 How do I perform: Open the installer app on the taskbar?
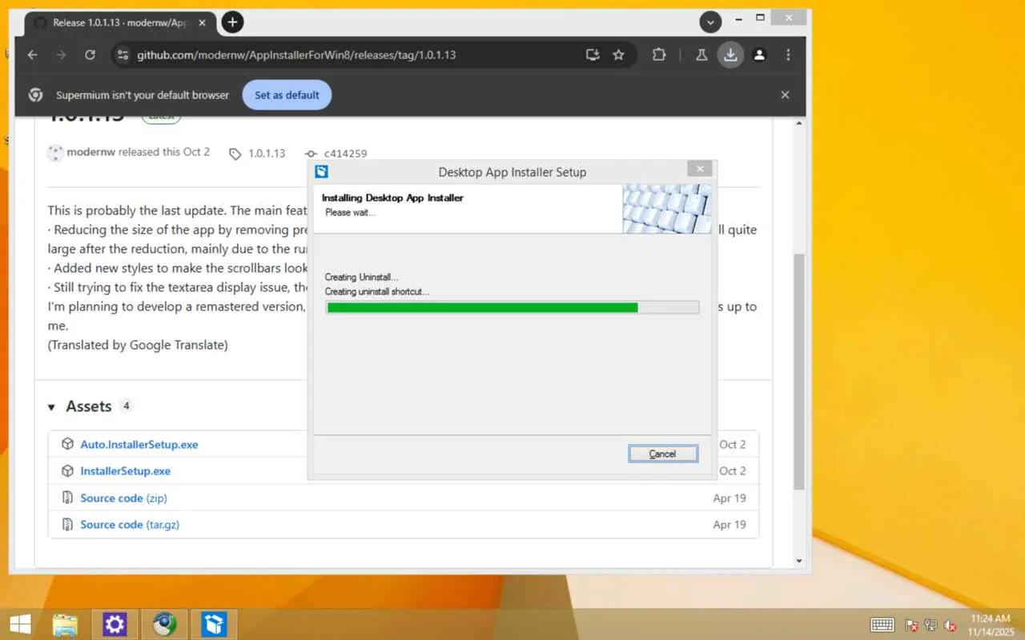214,624
